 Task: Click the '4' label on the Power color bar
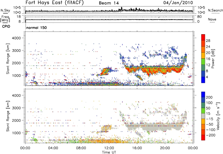pyautogui.click(x=207, y=77)
